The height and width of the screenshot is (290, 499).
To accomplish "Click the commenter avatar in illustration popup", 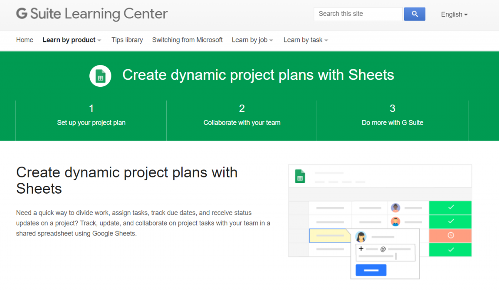I will click(361, 237).
